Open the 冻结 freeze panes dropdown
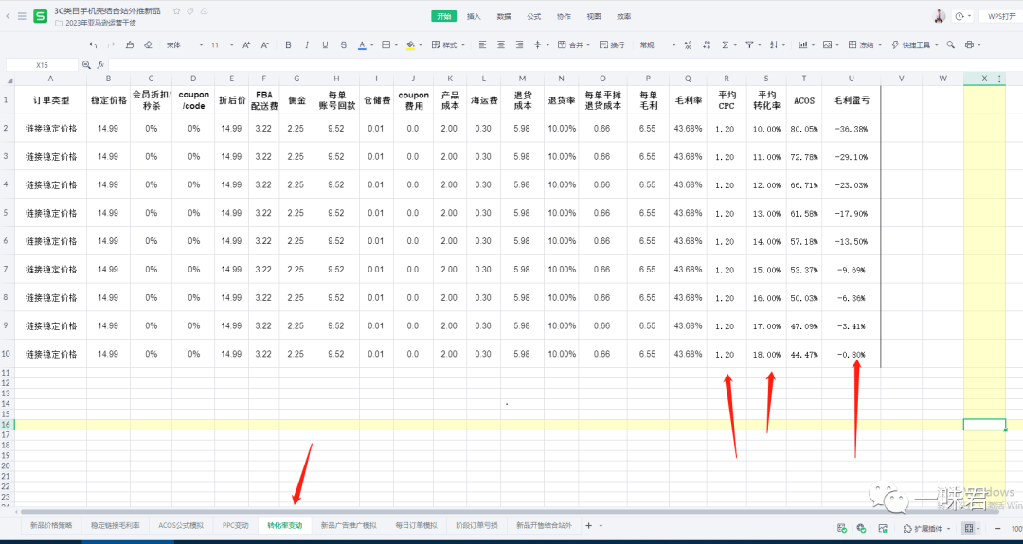This screenshot has height=544, width=1023. (x=866, y=44)
